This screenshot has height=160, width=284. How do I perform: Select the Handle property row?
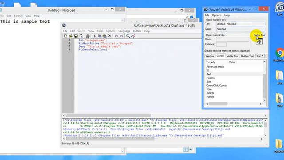point(234,97)
